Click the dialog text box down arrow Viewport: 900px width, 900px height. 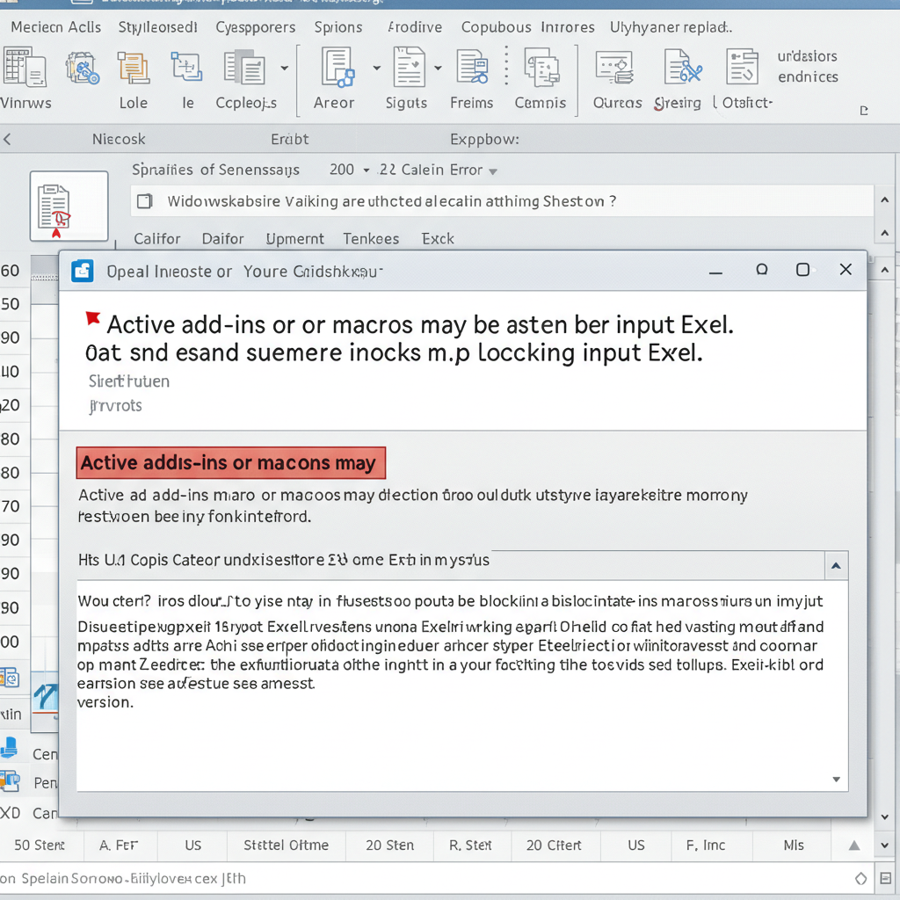coord(837,779)
